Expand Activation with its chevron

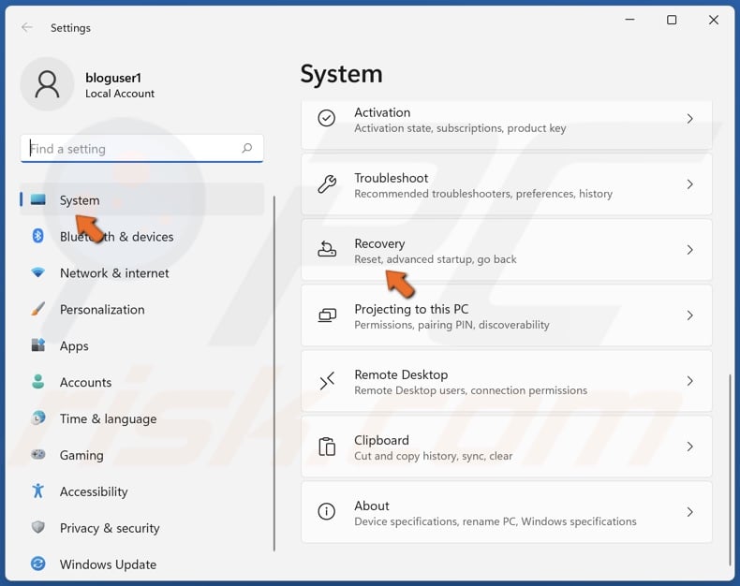[x=690, y=119]
